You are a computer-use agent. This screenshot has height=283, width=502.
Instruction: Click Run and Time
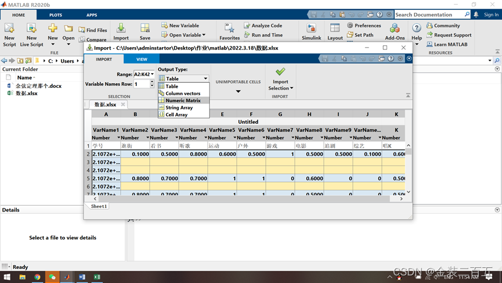(263, 35)
